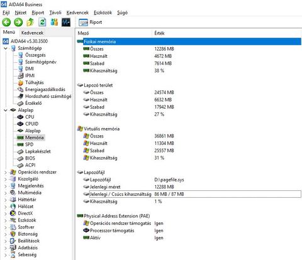
Task: Open the Eszközök menu
Action: (x=103, y=13)
